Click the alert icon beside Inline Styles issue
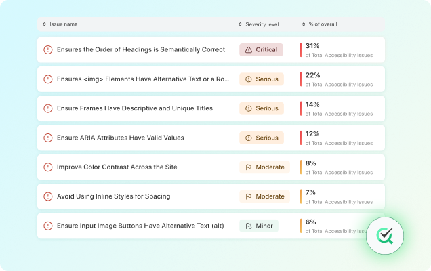The width and height of the screenshot is (431, 271). click(x=47, y=196)
